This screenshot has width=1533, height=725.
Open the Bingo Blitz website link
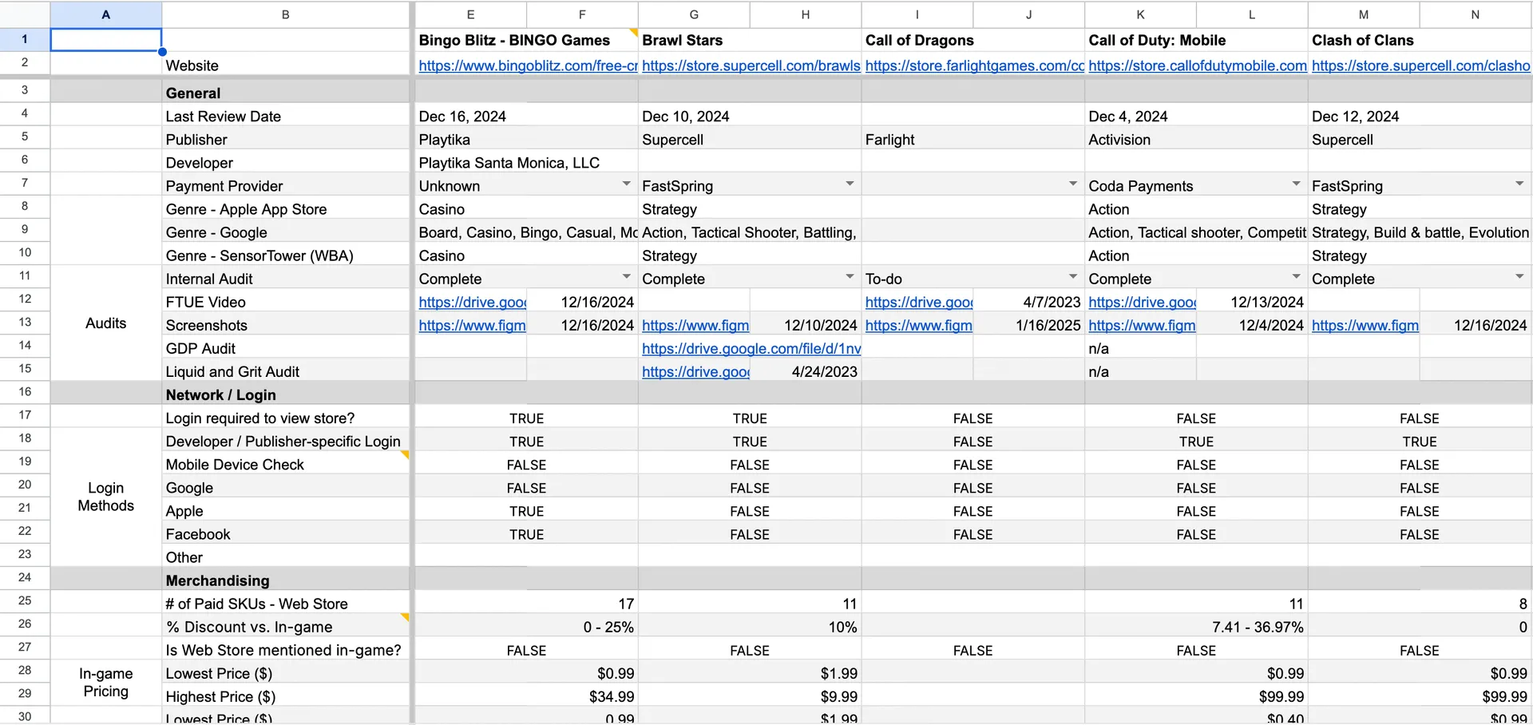pyautogui.click(x=527, y=65)
